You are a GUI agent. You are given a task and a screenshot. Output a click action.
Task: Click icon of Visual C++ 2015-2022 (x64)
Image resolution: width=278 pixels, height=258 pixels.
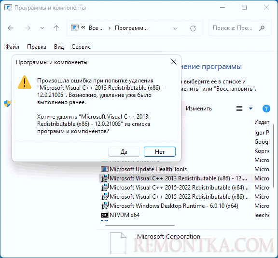click(105, 188)
